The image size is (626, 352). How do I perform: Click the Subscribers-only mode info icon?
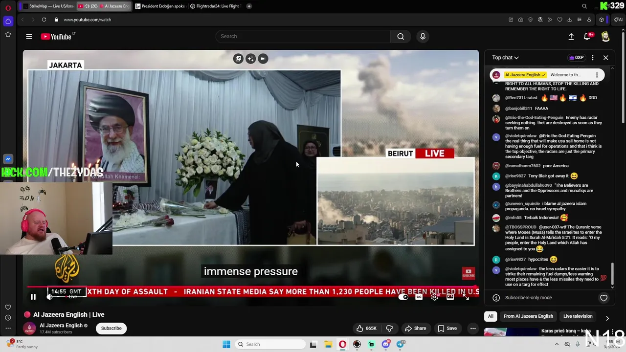(496, 298)
